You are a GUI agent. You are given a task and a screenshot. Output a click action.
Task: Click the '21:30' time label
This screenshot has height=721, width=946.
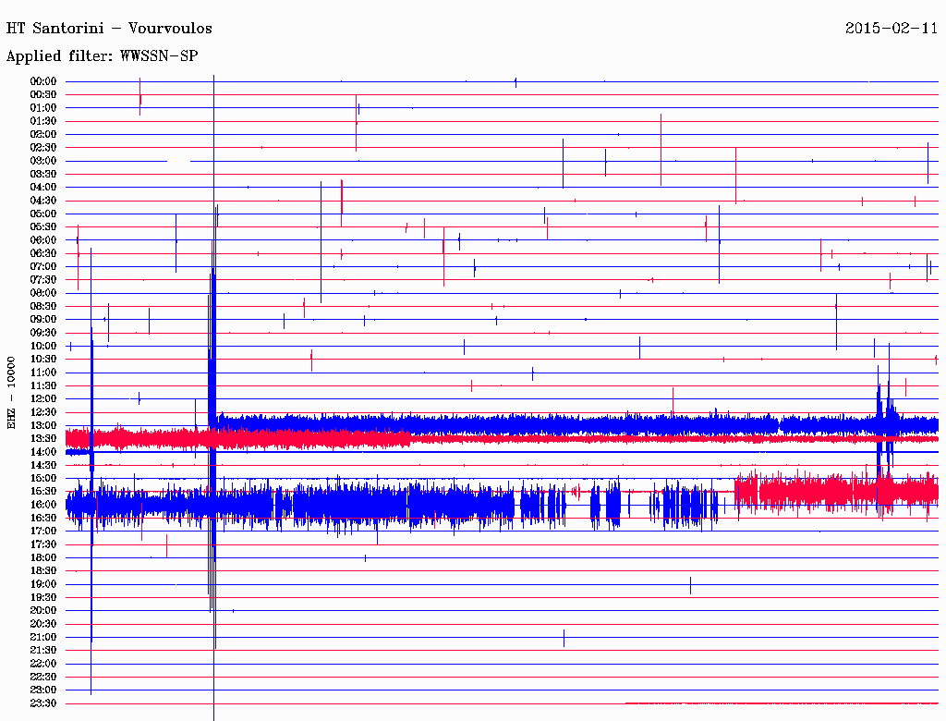(43, 651)
